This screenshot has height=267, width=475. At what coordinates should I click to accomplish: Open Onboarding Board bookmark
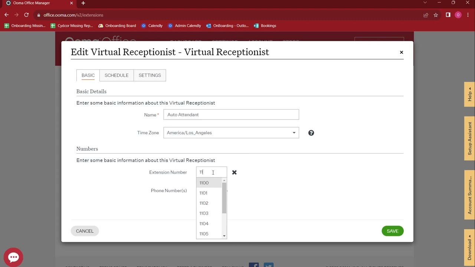[x=117, y=26]
